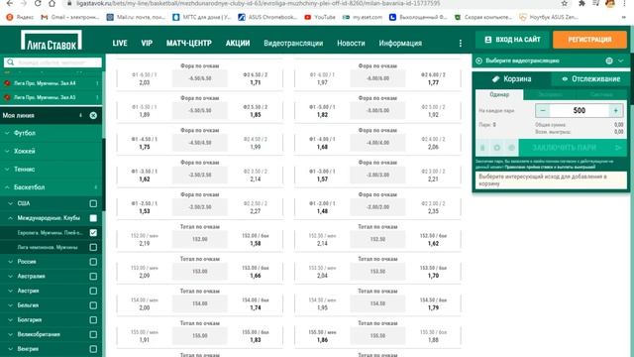634x357 pixels.
Task: Expand the США chevron
Action: coord(10,203)
